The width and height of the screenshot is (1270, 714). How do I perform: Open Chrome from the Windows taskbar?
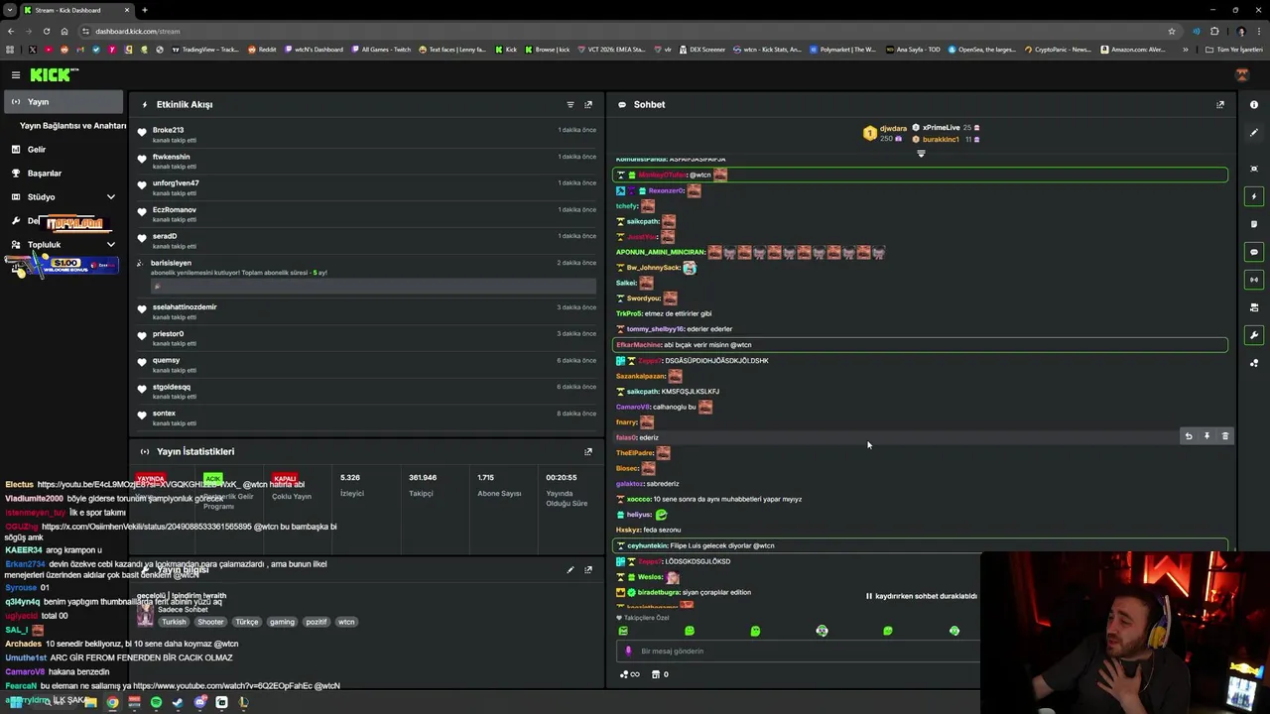point(112,702)
